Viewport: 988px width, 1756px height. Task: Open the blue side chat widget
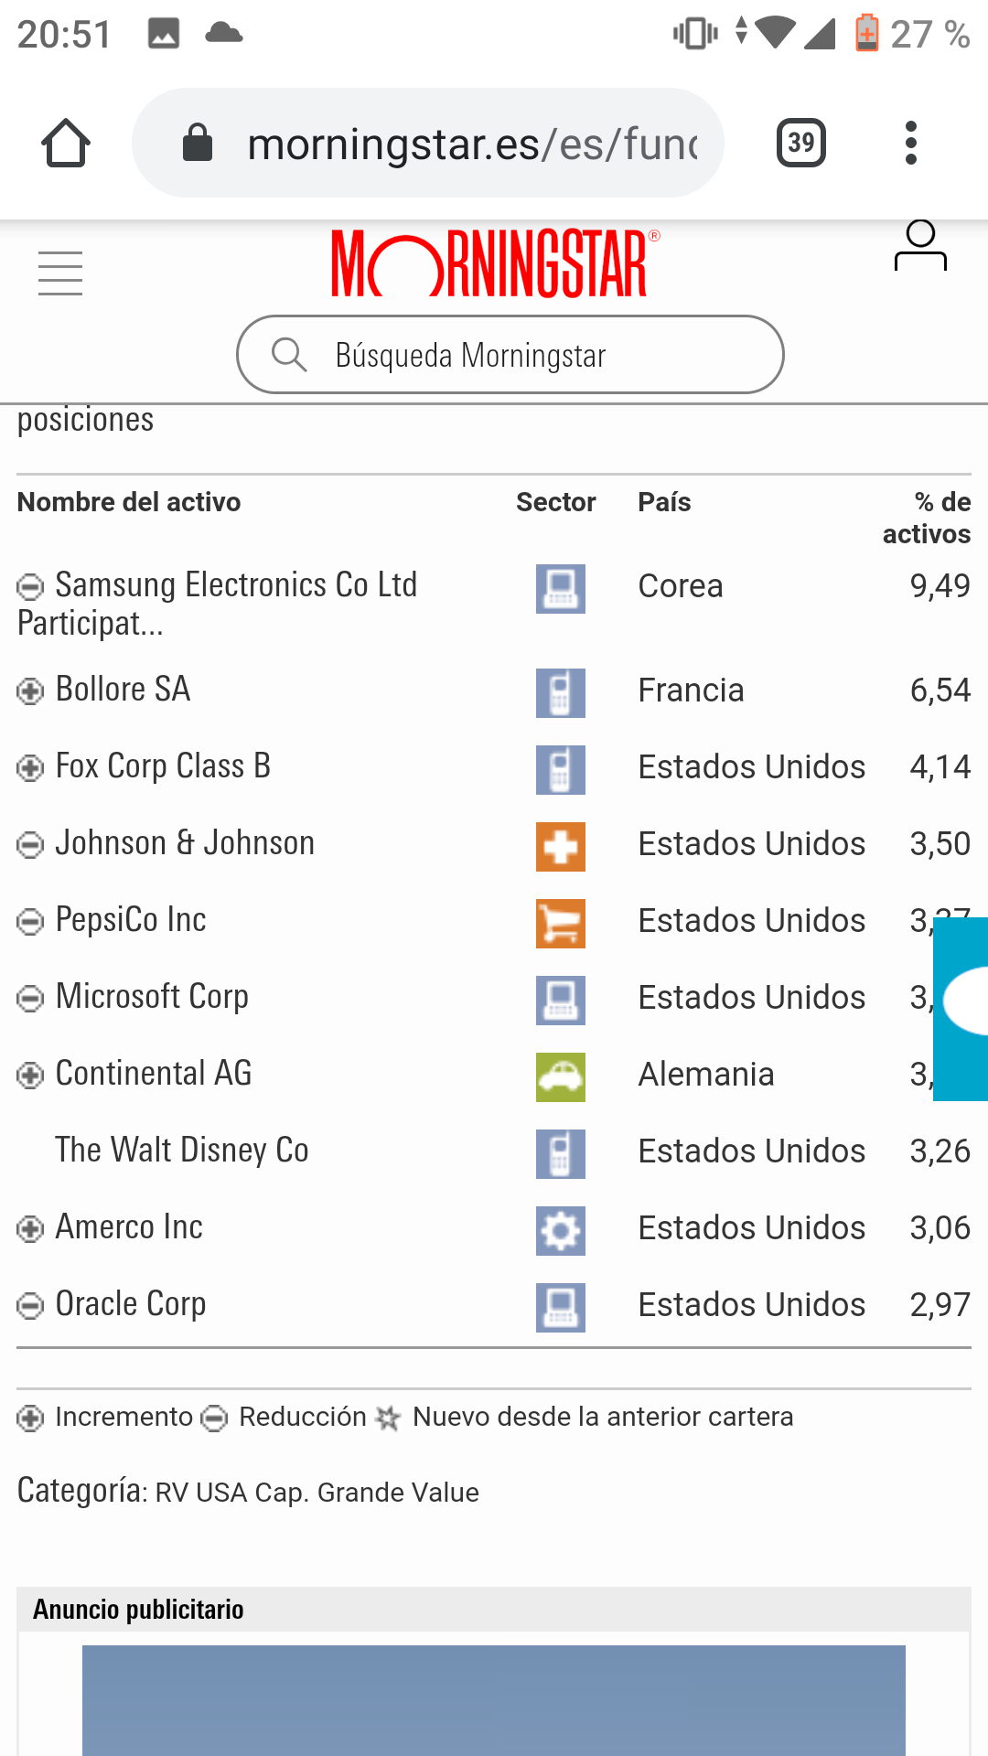[962, 1008]
